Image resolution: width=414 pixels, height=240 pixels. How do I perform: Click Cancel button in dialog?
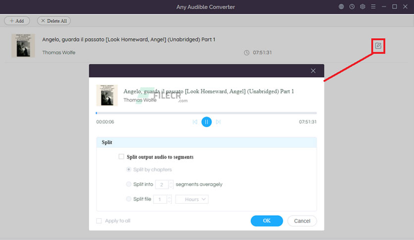point(302,221)
